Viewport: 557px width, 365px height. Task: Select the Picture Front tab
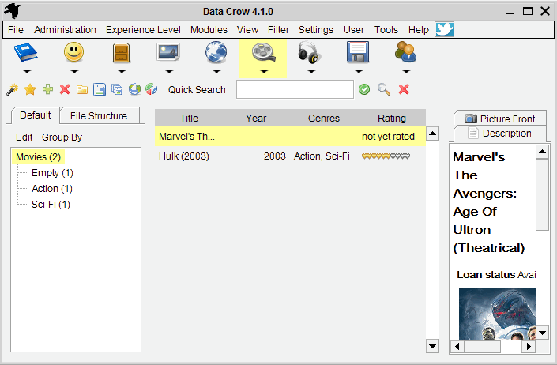tap(500, 119)
